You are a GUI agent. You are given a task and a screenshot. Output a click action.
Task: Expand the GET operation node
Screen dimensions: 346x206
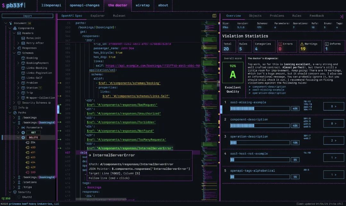pyautogui.click(x=19, y=132)
